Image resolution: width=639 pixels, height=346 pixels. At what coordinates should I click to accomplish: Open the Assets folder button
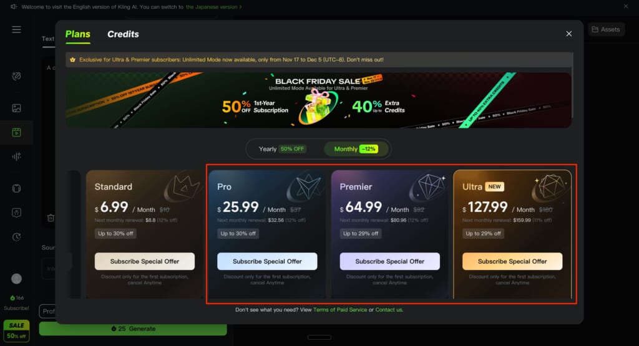[x=606, y=29]
